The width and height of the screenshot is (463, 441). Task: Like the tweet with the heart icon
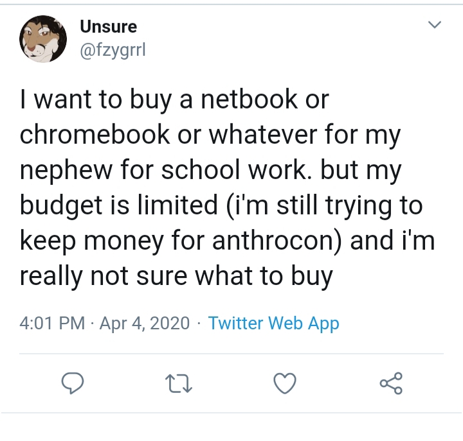(285, 383)
